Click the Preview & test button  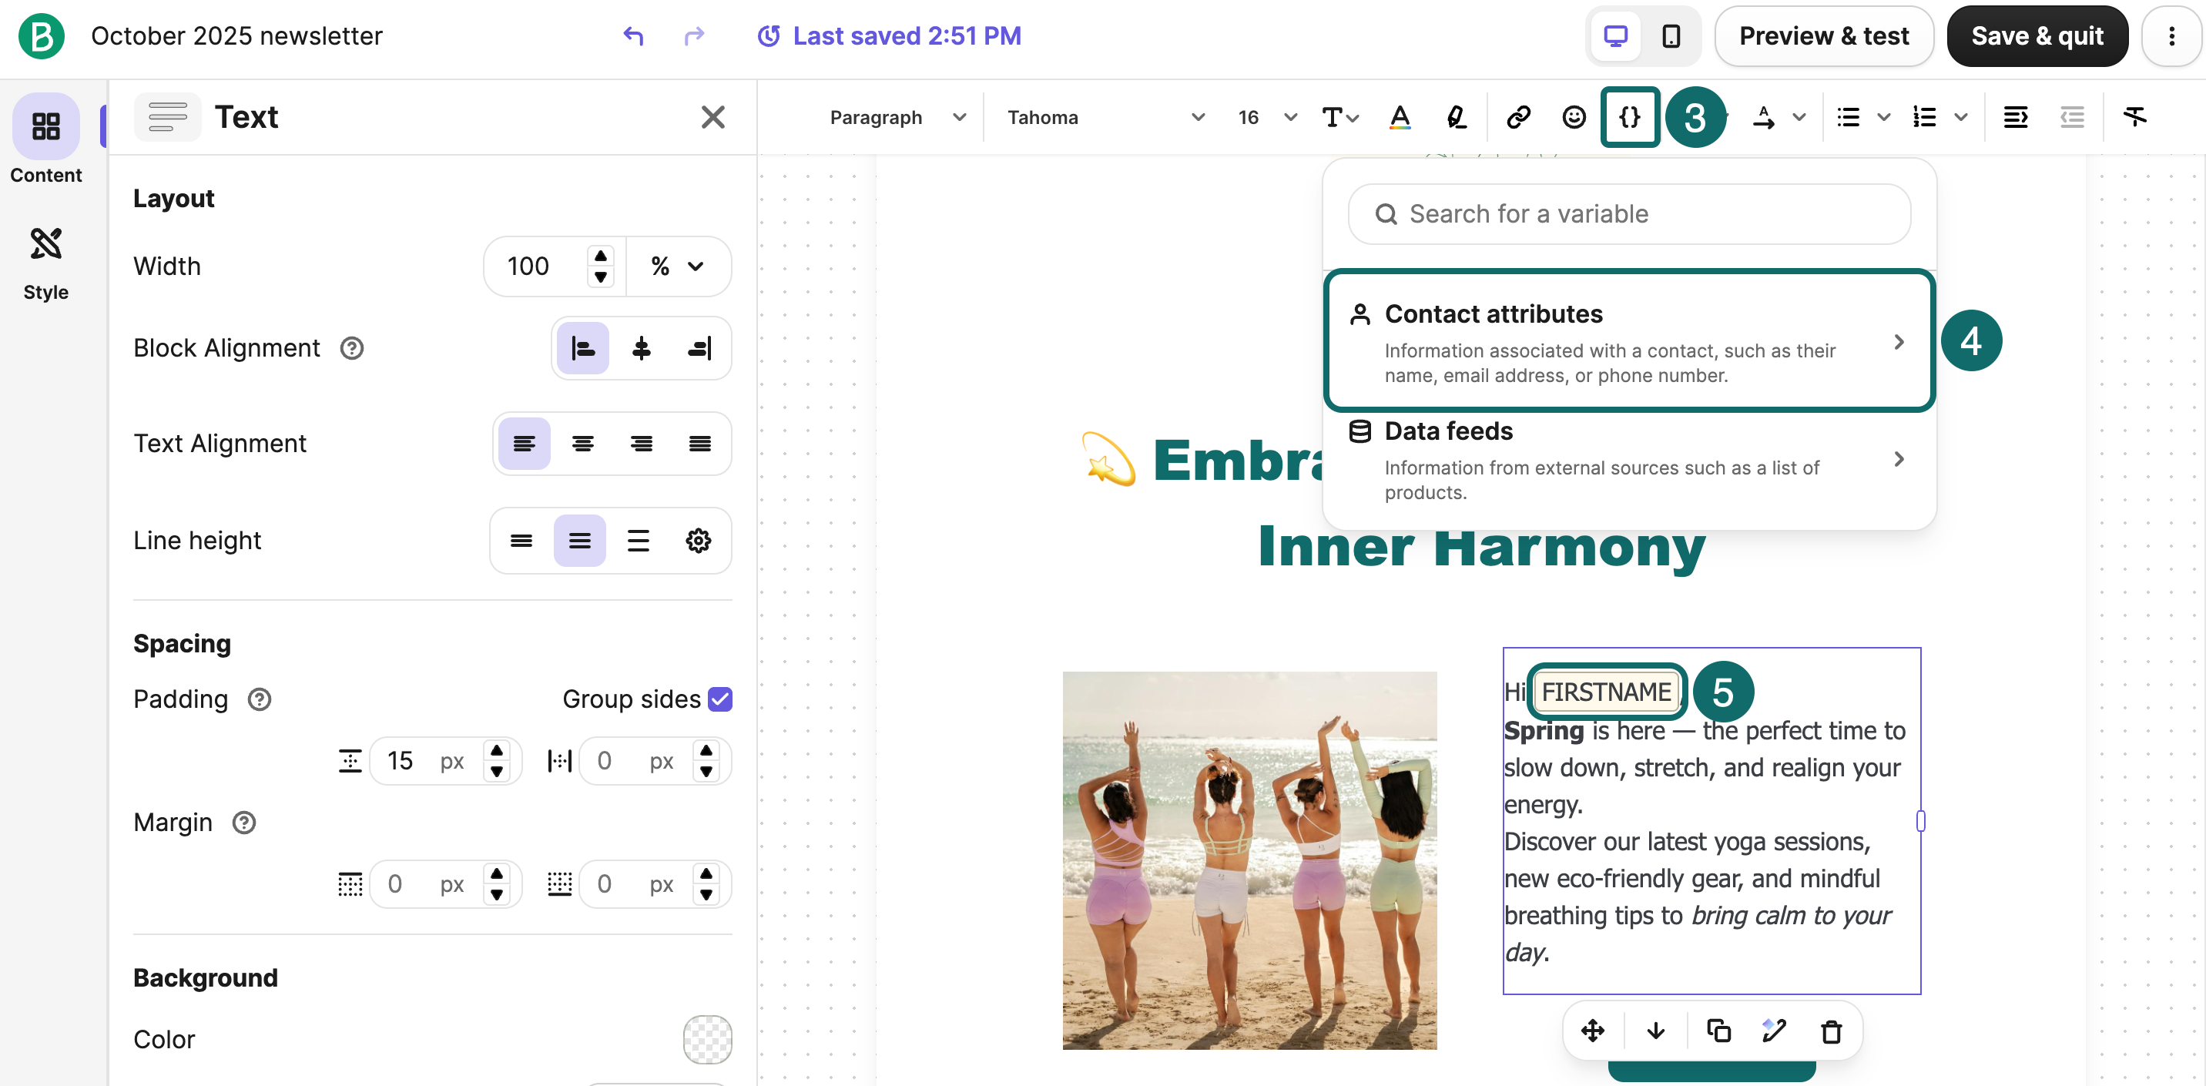(x=1824, y=36)
